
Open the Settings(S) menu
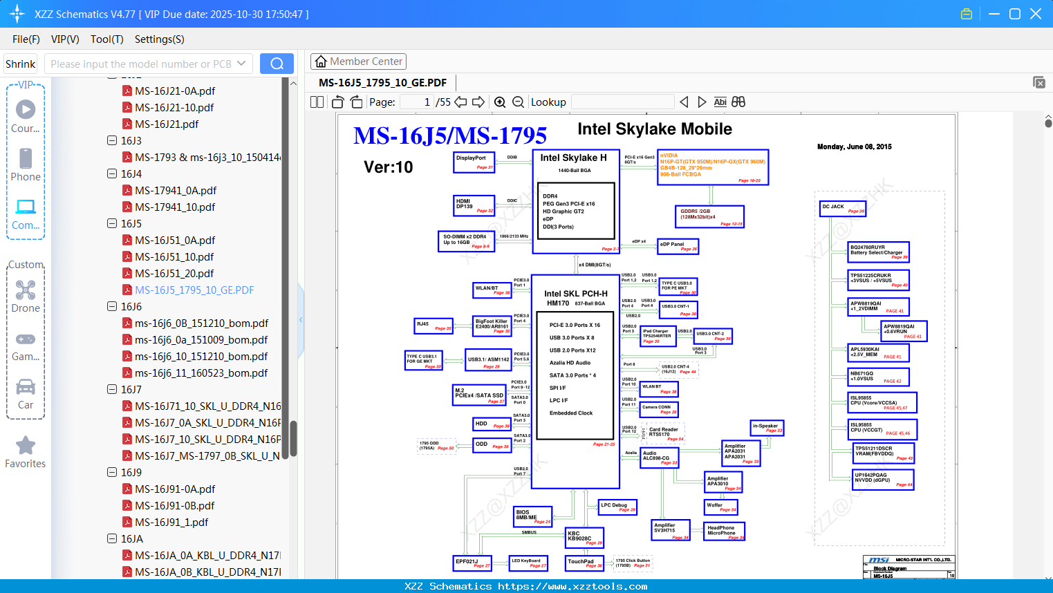coord(160,39)
